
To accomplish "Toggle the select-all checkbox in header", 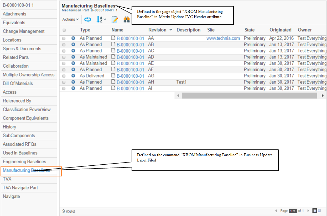I will (x=64, y=30).
